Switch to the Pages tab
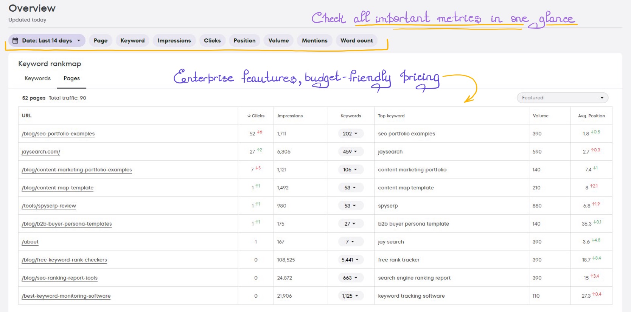The height and width of the screenshot is (312, 631). coord(71,78)
